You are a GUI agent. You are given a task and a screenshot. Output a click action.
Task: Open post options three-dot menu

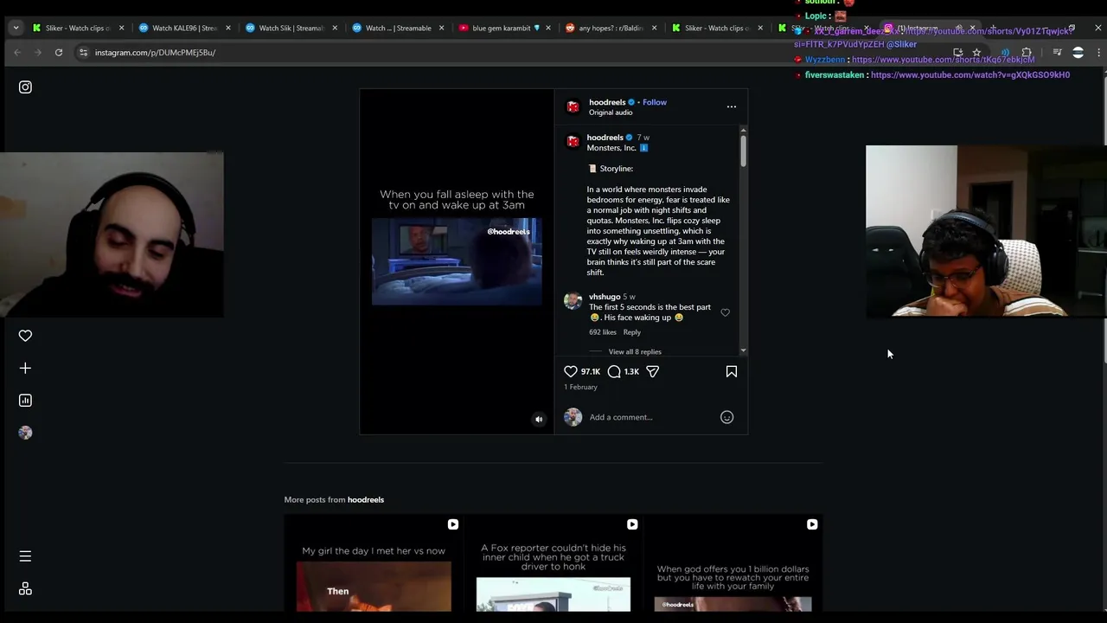tap(731, 106)
